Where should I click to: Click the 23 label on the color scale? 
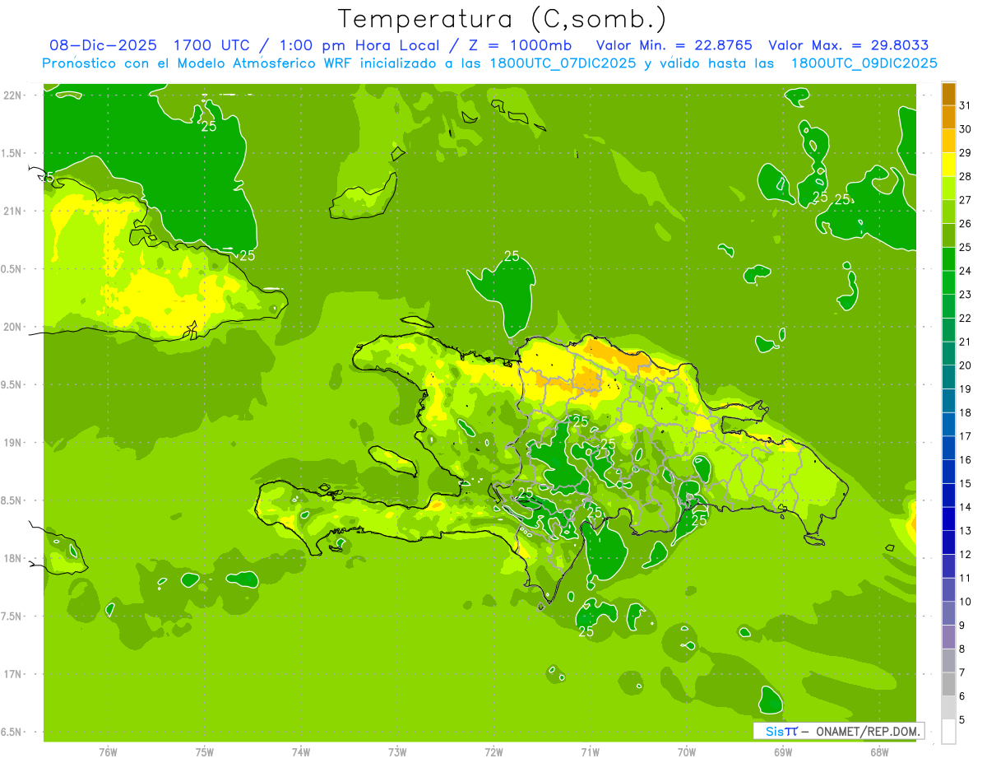[965, 294]
